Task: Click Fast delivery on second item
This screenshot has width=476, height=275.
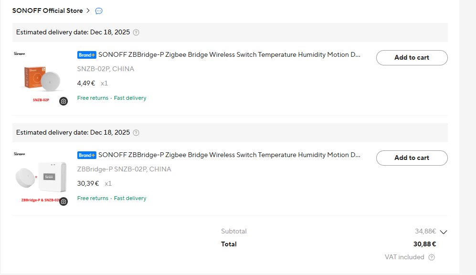Action: (x=130, y=199)
